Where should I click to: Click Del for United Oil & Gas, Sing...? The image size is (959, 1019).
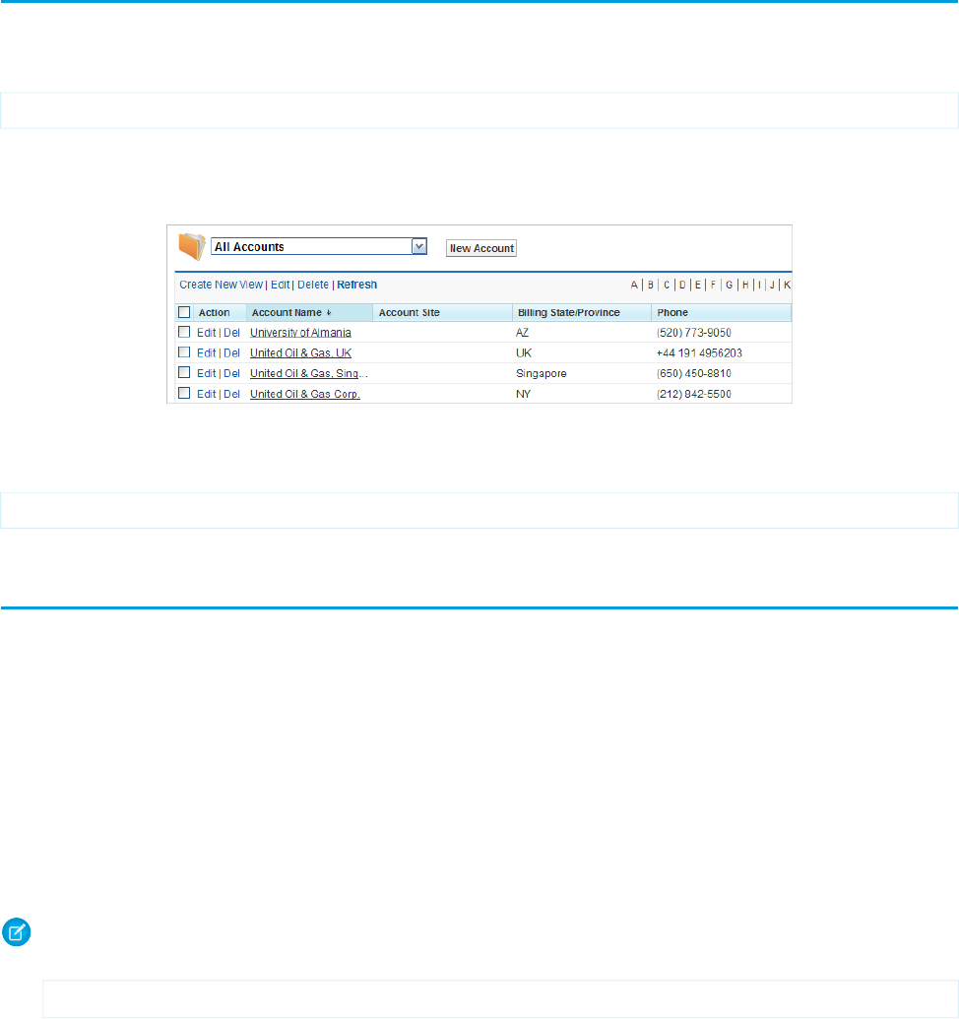point(232,374)
